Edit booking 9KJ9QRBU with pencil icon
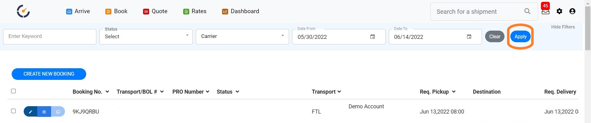 [30, 112]
